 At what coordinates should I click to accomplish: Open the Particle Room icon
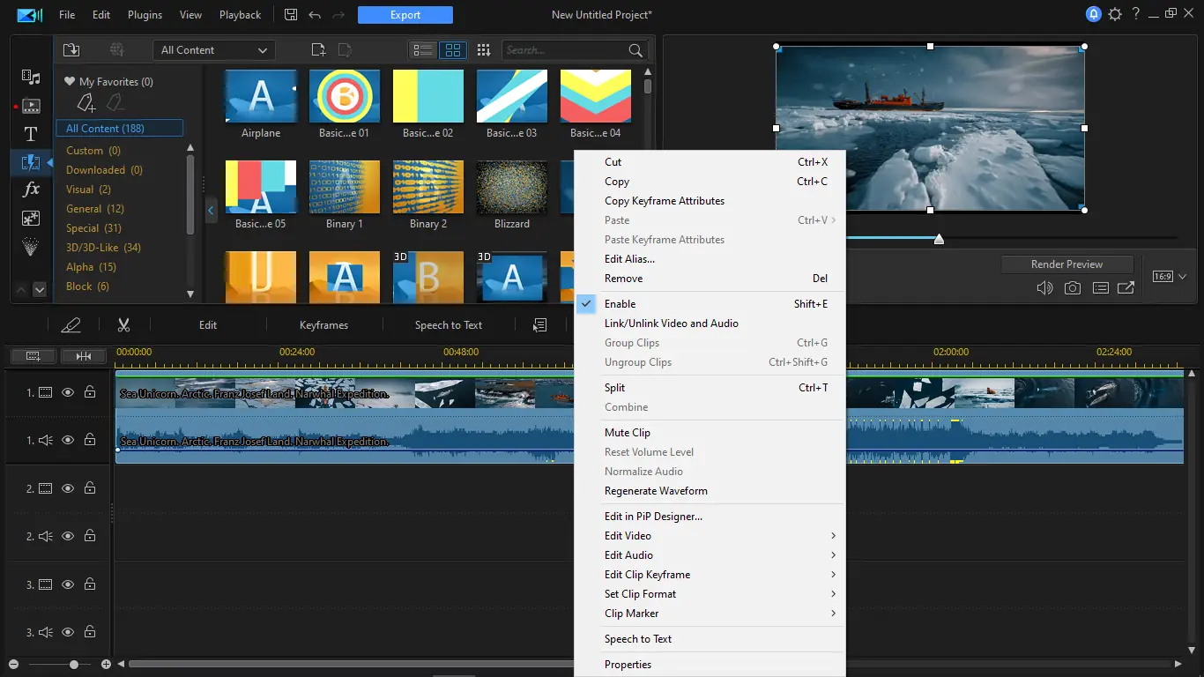(31, 247)
